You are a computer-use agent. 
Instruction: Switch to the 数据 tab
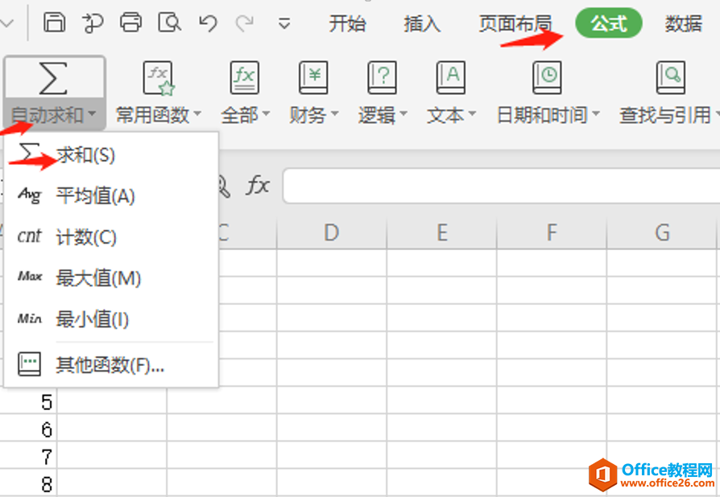683,23
